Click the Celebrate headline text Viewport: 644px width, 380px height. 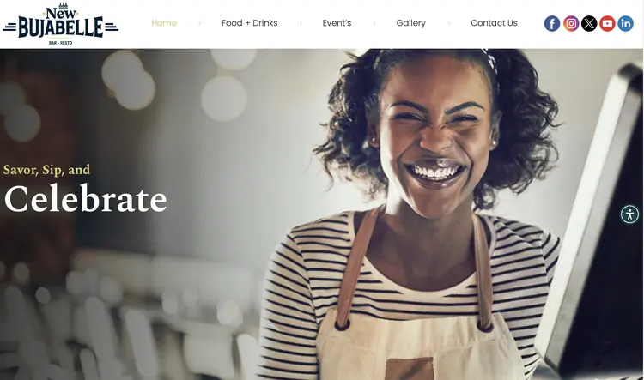(x=85, y=199)
